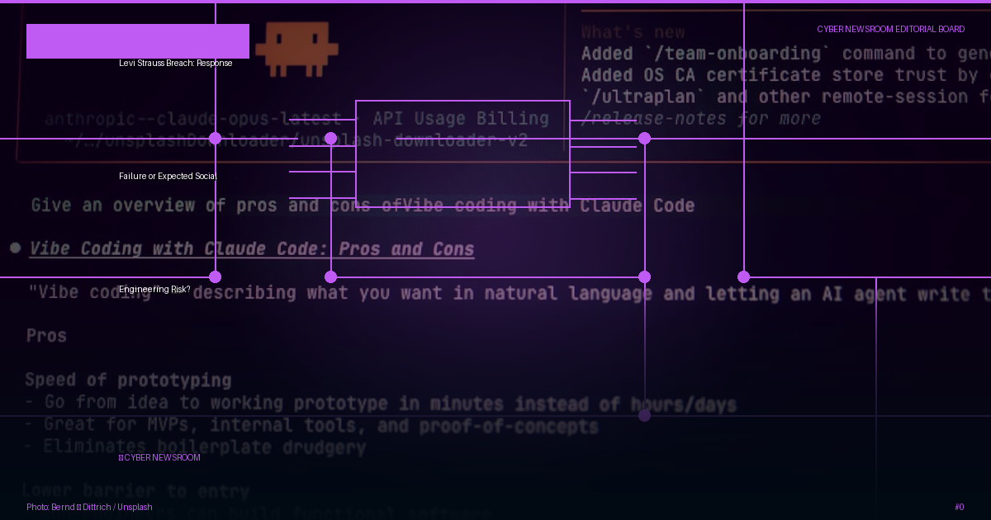Click the 'CYBER NEWSROOM' footer label
This screenshot has width=991, height=520.
(159, 457)
